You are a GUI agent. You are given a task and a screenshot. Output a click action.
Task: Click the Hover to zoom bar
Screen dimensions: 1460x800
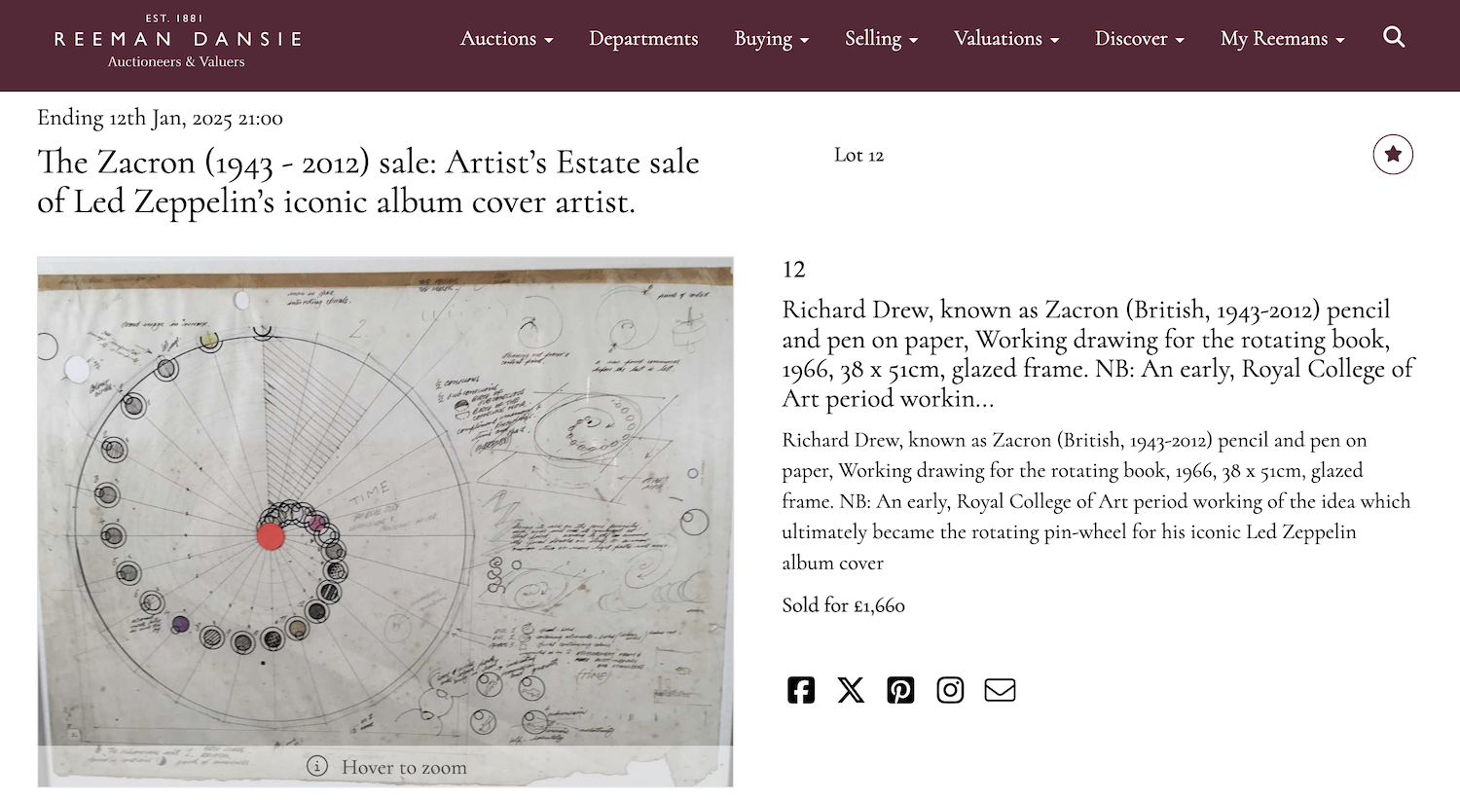pyautogui.click(x=385, y=766)
